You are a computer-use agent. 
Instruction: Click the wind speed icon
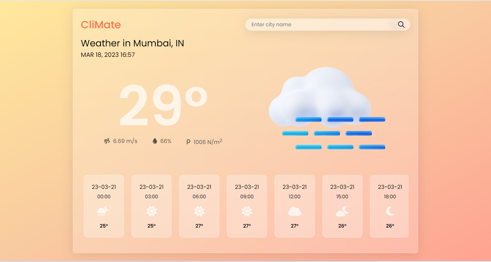(107, 141)
